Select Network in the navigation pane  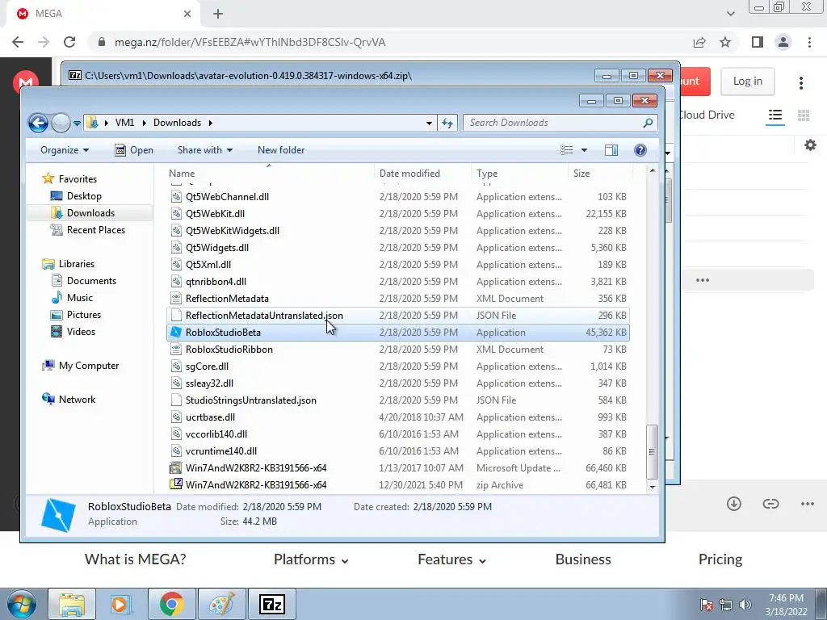pos(77,400)
